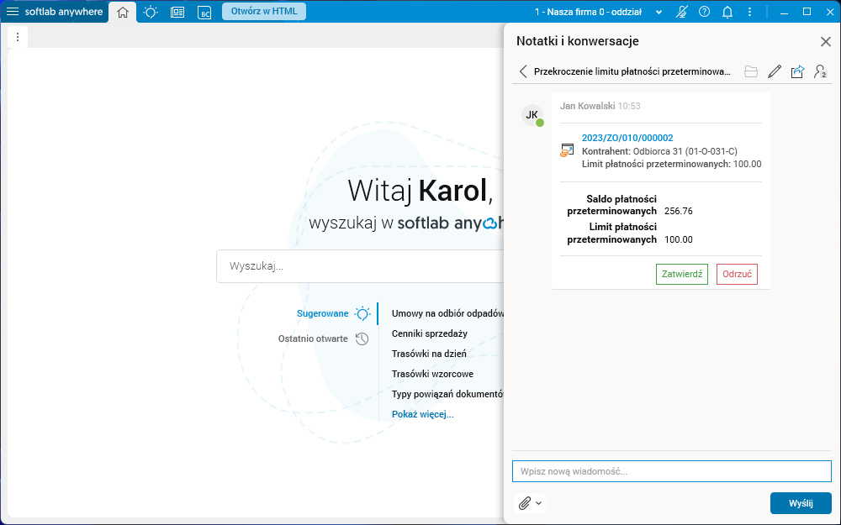Go back with the conversation back chevron
Screen dimensions: 841x525
coord(522,71)
